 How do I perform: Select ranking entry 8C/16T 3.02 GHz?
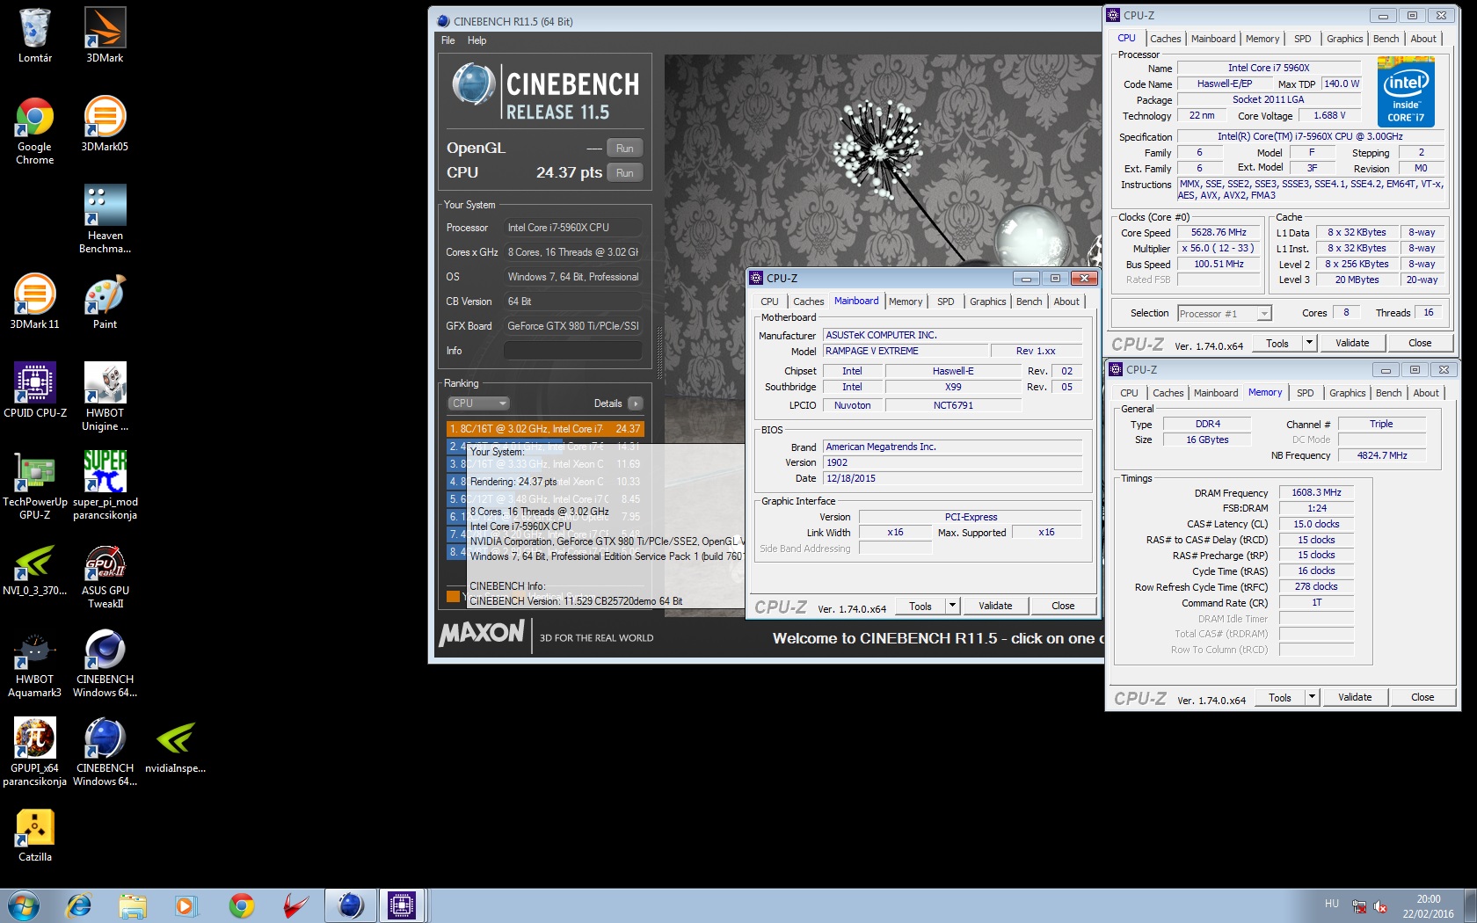pyautogui.click(x=545, y=429)
